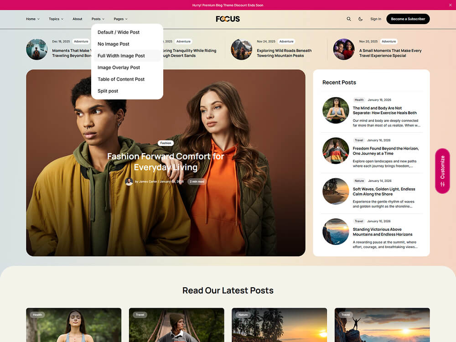Click the Adventure tag on the Nov 24 post
Screen dimensions: 456x342
[x=286, y=41]
